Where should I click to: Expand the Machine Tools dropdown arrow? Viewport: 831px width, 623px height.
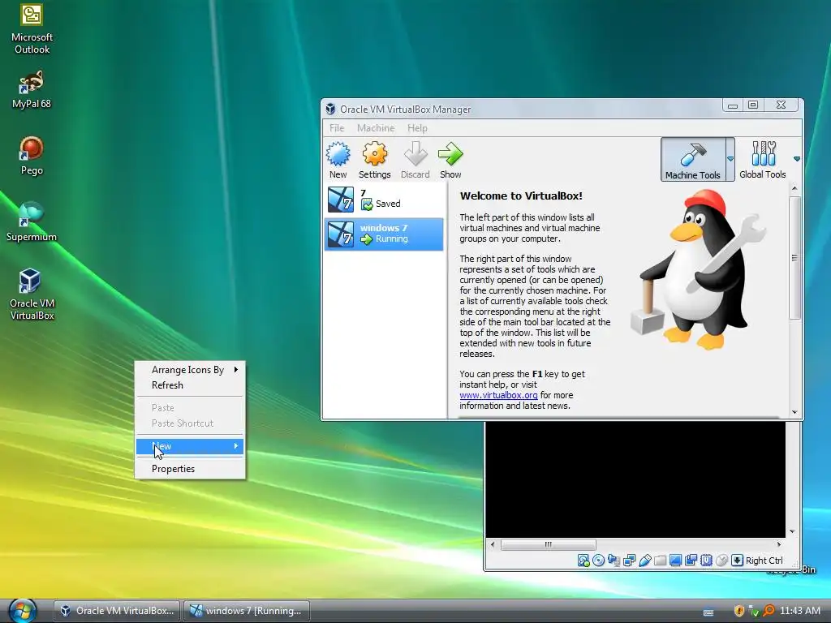(x=730, y=159)
